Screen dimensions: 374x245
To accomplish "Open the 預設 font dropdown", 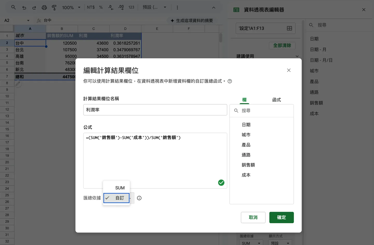I will pos(154,7).
